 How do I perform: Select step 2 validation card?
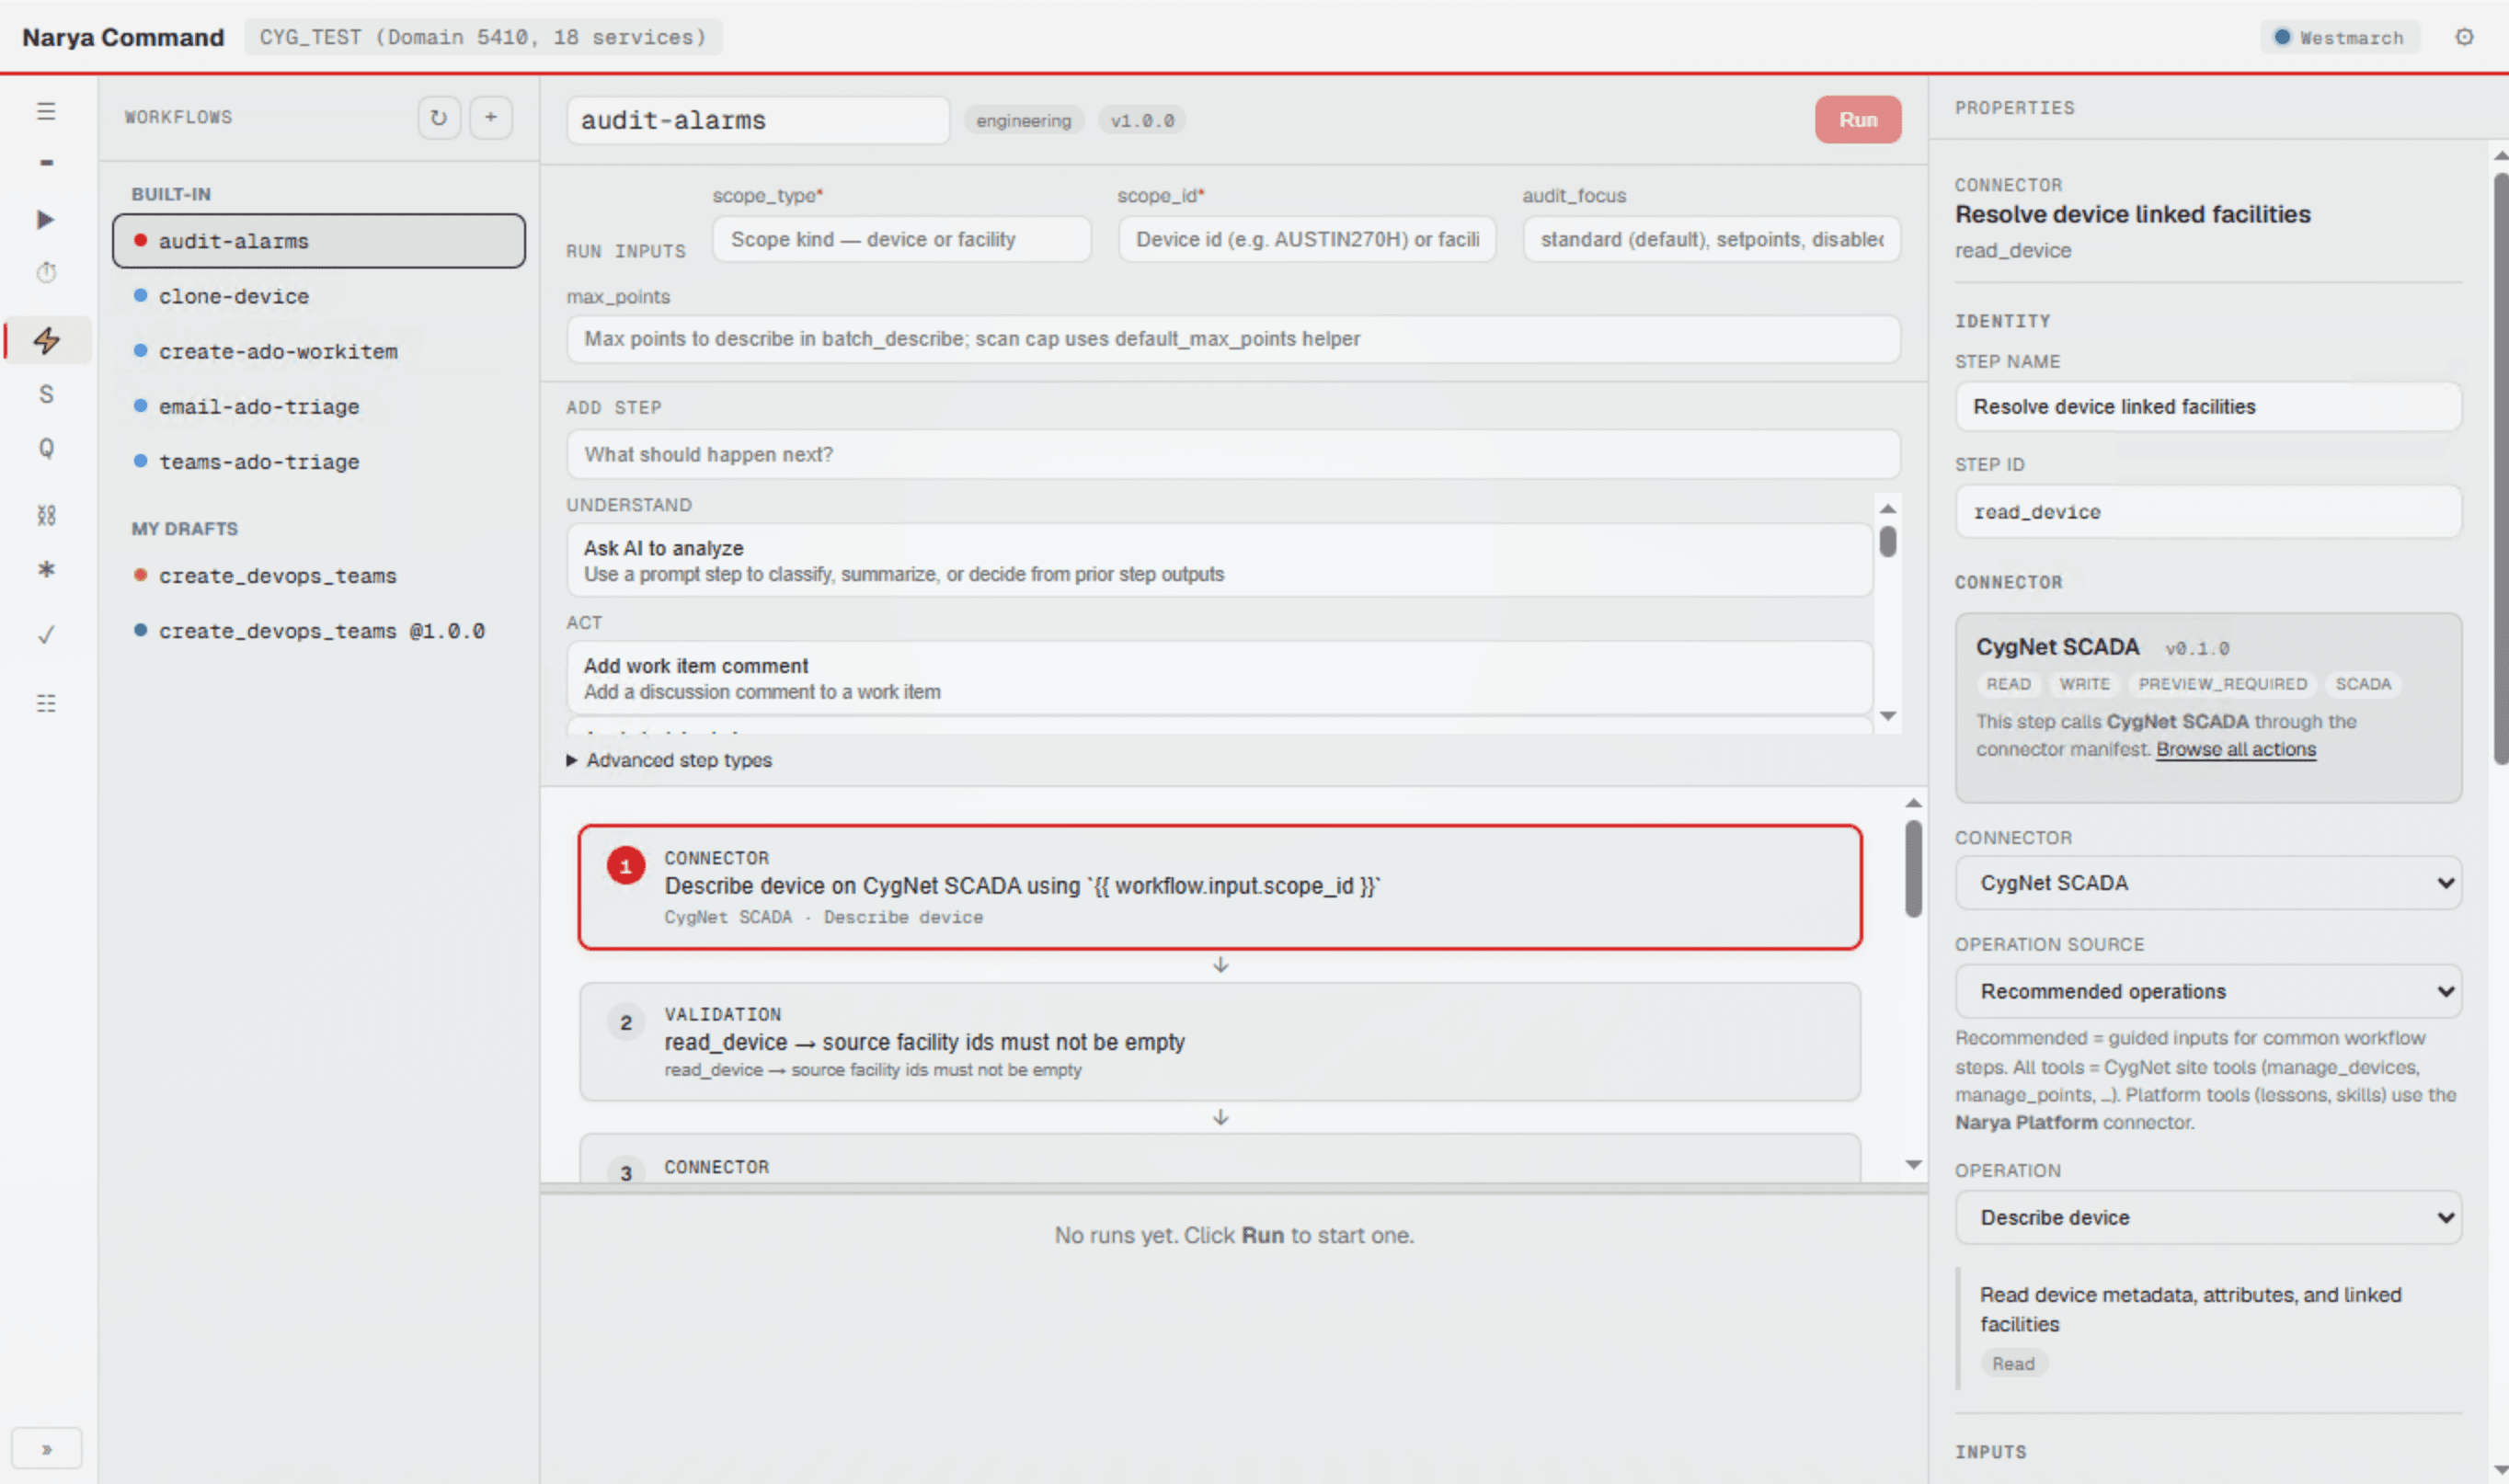1220,1041
